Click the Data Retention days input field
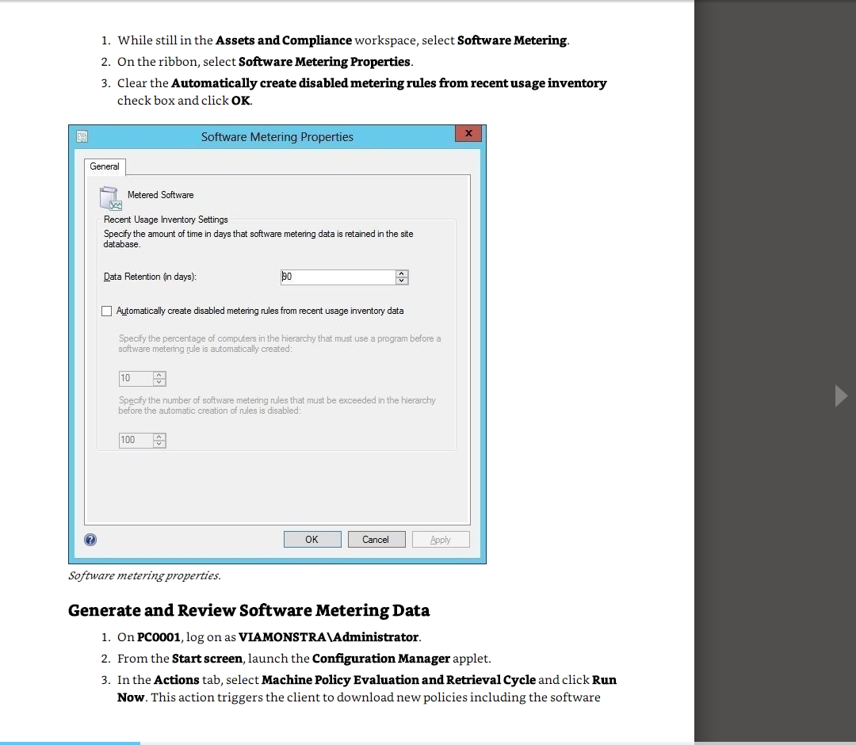Image resolution: width=856 pixels, height=745 pixels. point(337,277)
